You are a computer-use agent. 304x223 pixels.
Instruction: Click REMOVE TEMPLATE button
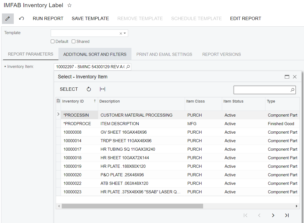click(x=140, y=19)
